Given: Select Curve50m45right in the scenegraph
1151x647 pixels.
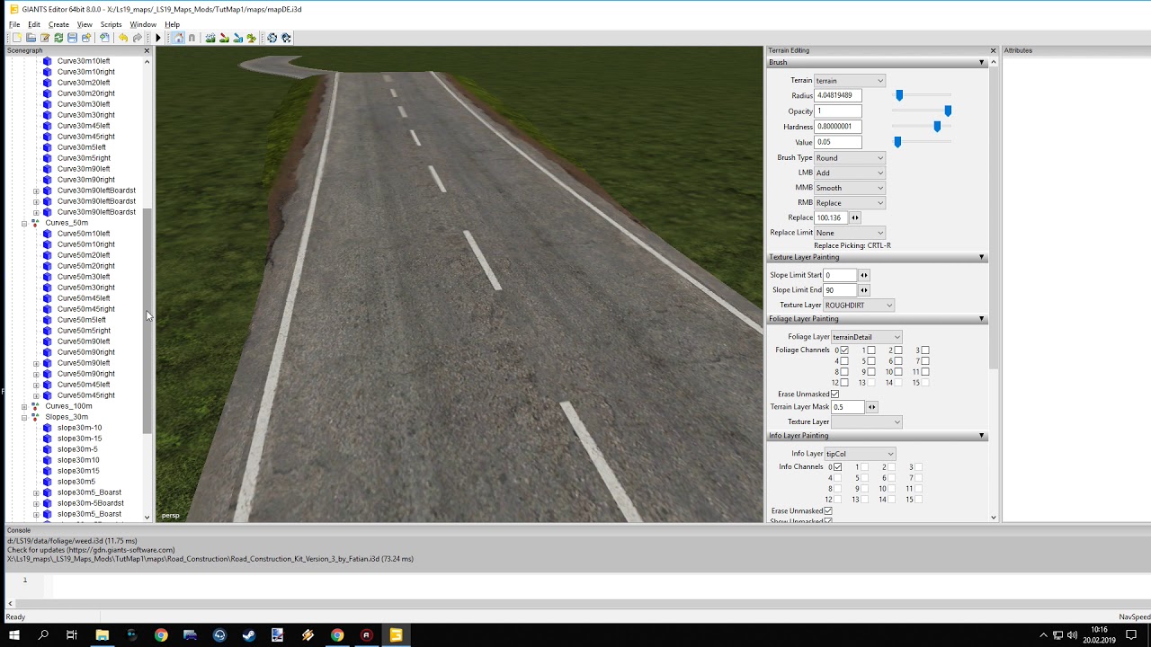Looking at the screenshot, I should click(86, 395).
